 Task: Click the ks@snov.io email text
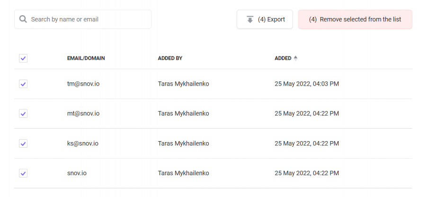pyautogui.click(x=82, y=143)
